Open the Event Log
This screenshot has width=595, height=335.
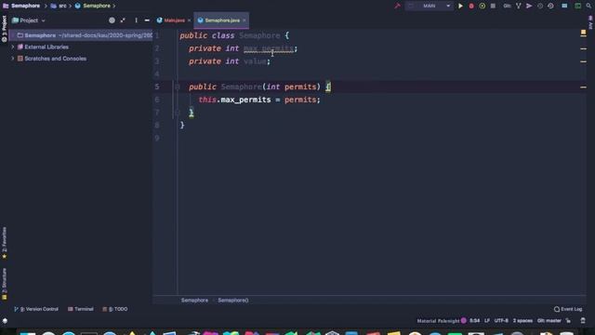[568, 309]
